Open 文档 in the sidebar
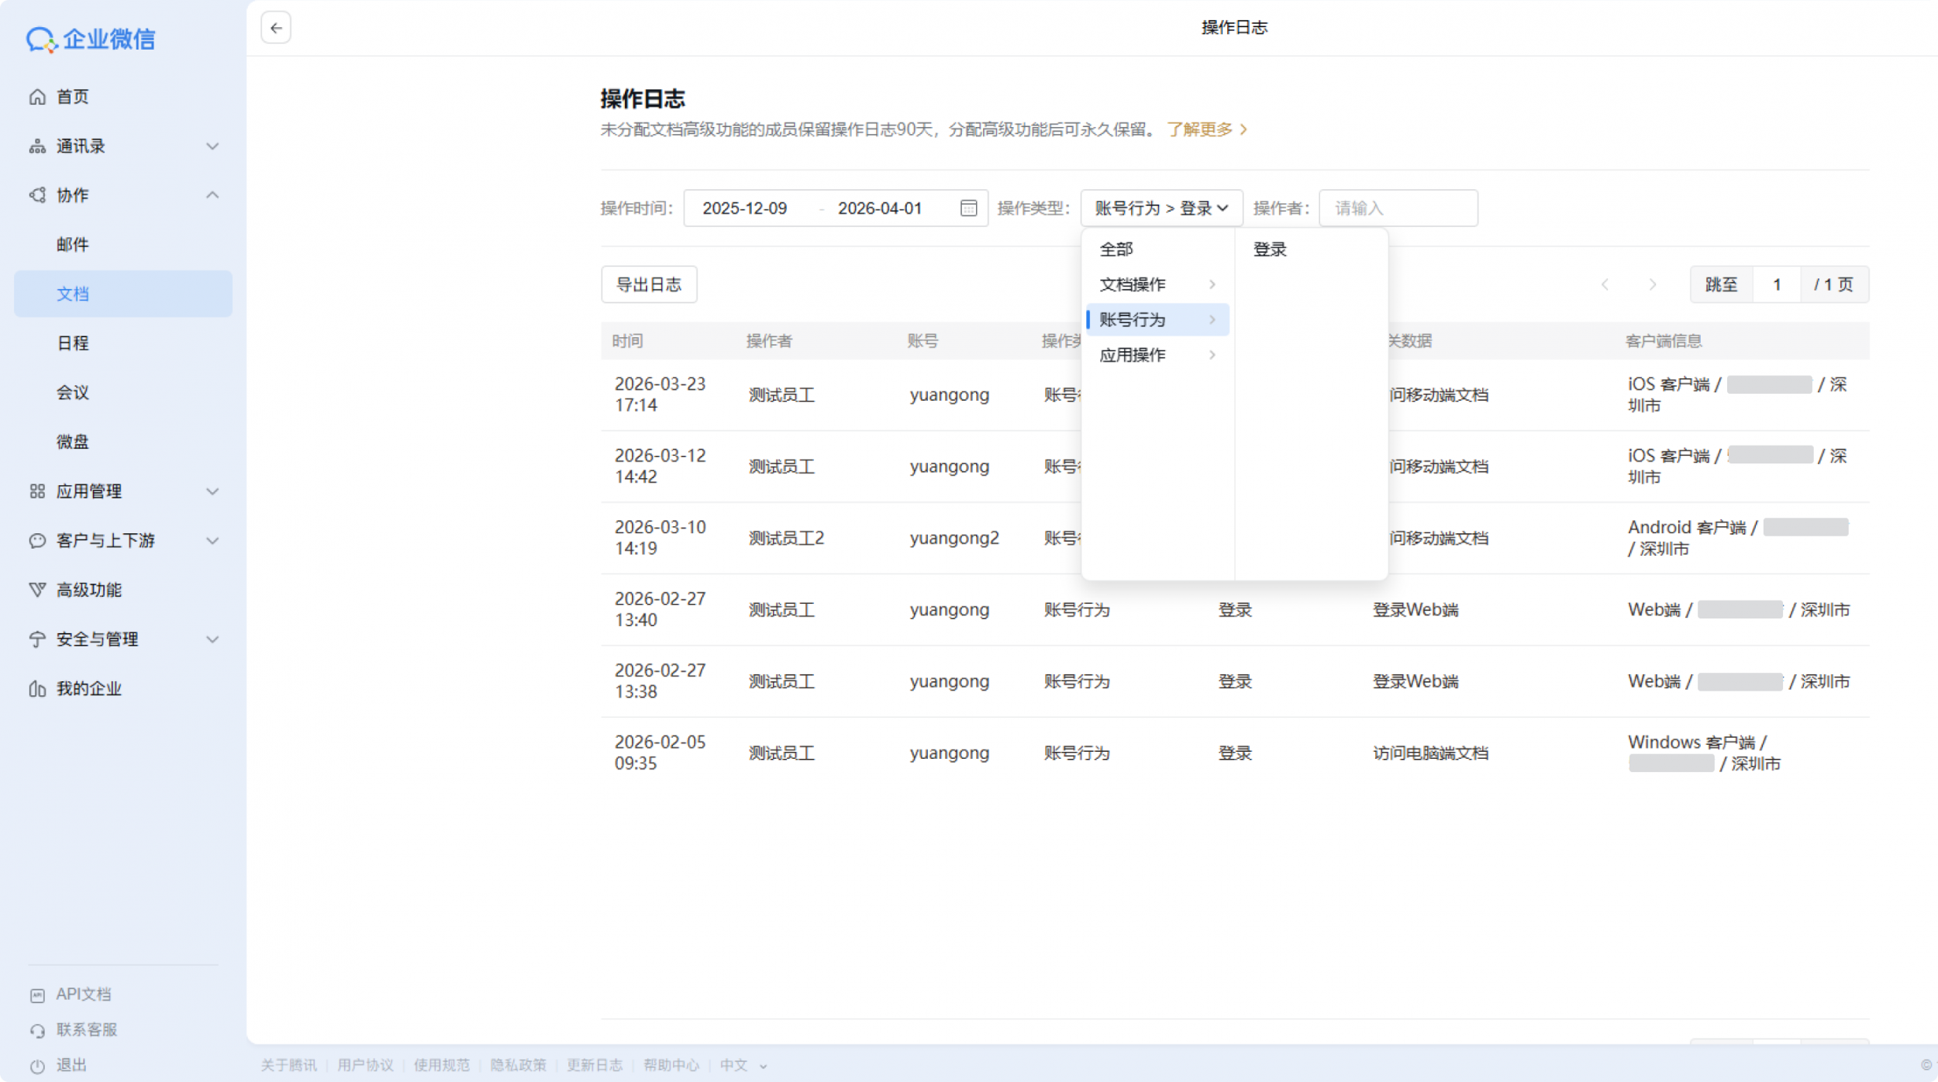Screen dimensions: 1938x1082 (x=123, y=294)
